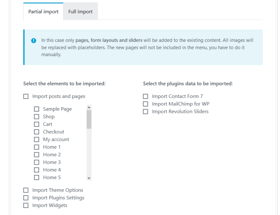The image size is (280, 215).
Task: Switch to the Partial import tab
Action: (43, 12)
